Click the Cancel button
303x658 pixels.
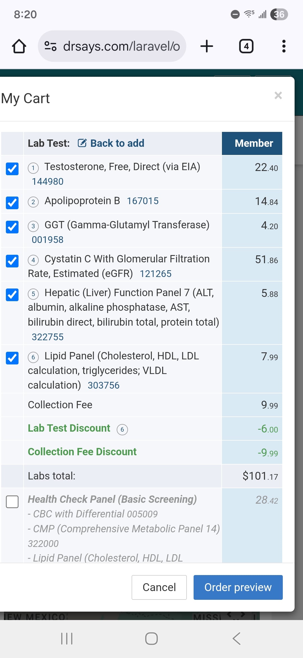click(159, 587)
